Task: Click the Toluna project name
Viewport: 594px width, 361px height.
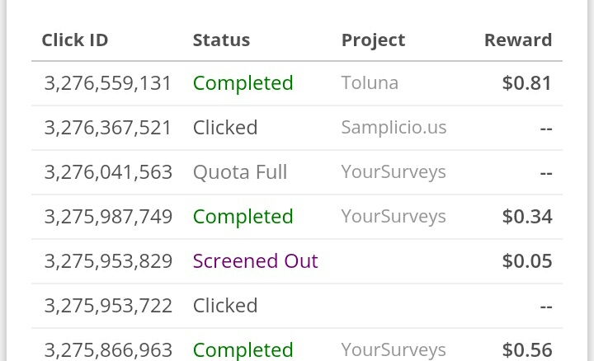Action: click(370, 82)
